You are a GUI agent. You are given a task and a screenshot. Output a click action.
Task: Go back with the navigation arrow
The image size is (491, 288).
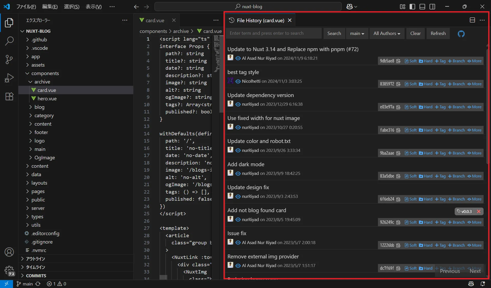(136, 7)
